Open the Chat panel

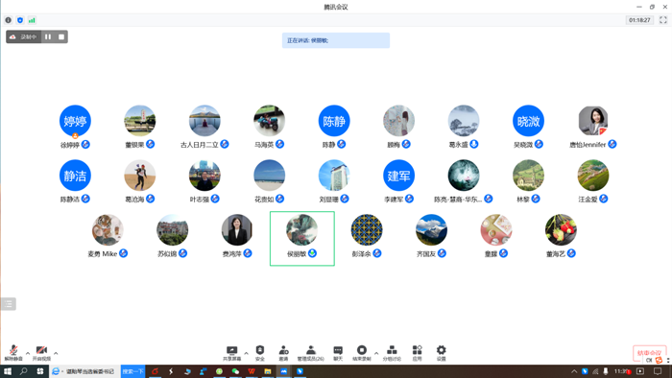coord(338,353)
